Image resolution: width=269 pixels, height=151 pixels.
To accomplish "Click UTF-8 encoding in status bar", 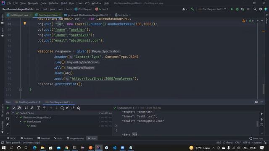I will point(246,143).
